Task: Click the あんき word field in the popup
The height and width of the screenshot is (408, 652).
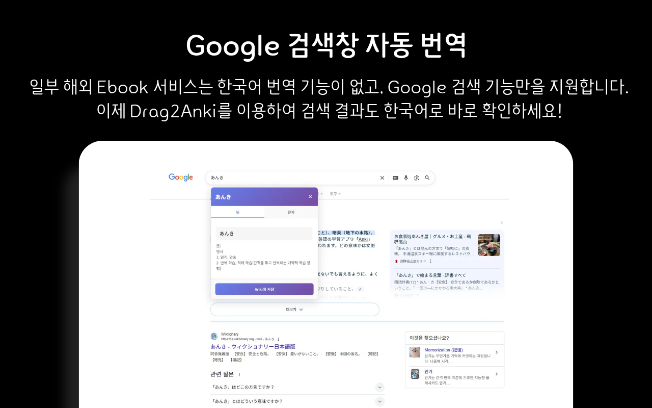Action: click(x=264, y=233)
